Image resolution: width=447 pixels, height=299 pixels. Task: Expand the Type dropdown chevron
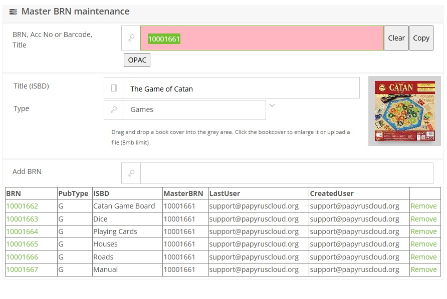click(272, 105)
